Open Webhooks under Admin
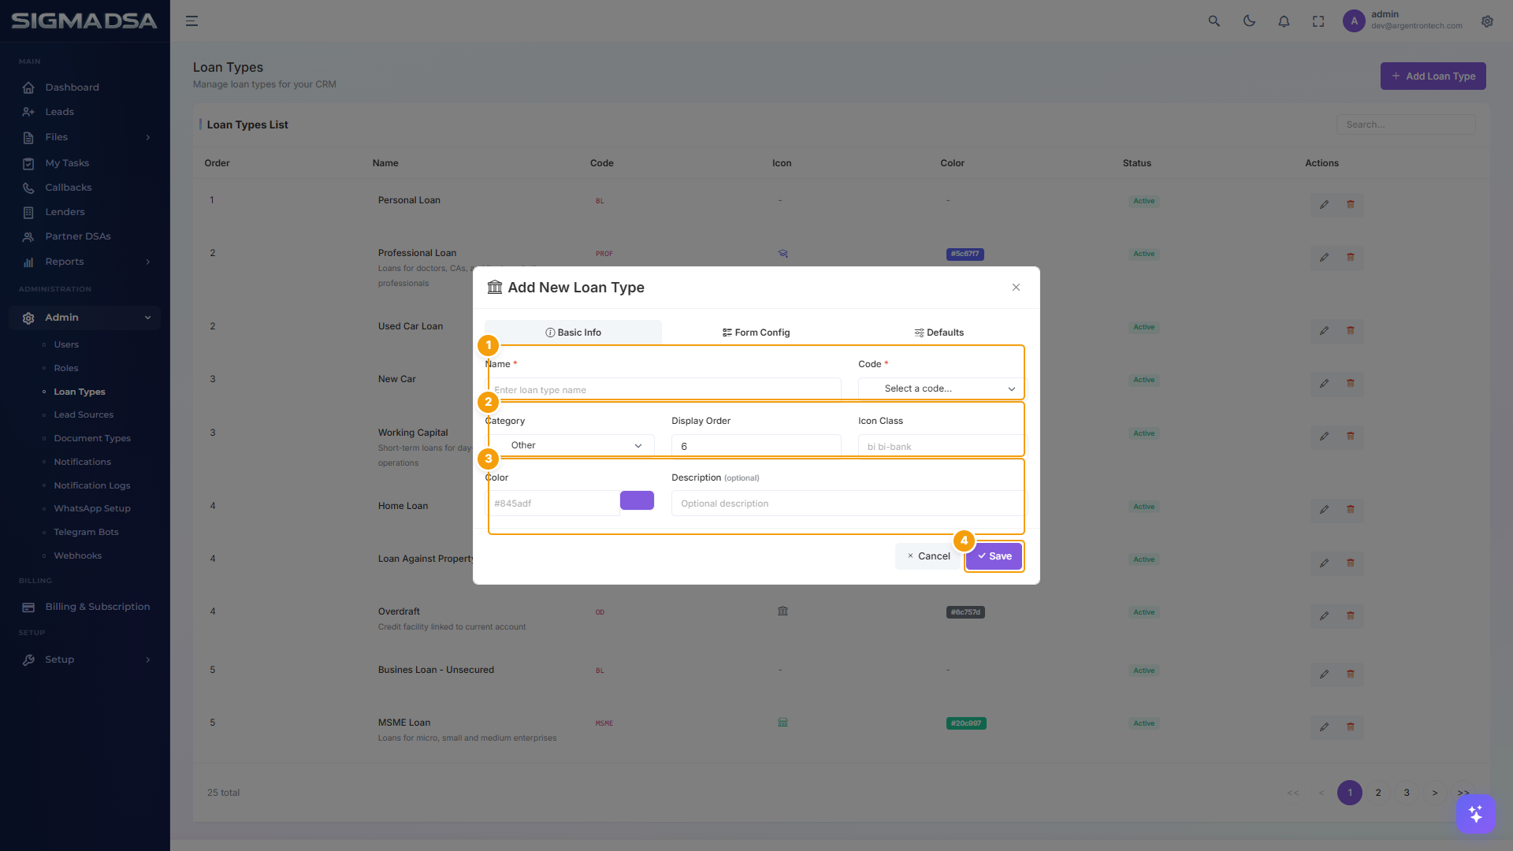Viewport: 1513px width, 851px height. [78, 556]
